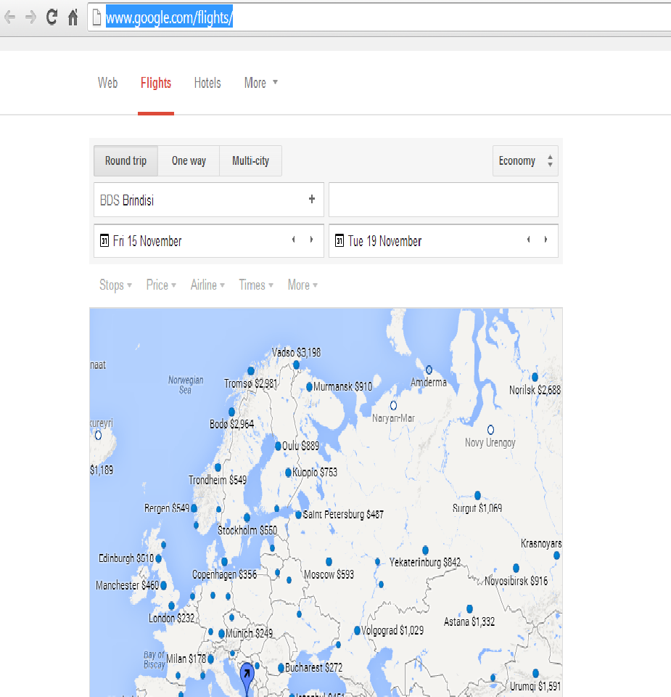The width and height of the screenshot is (671, 697).
Task: Click the Volgograd $1,029 map dot
Action: [357, 630]
